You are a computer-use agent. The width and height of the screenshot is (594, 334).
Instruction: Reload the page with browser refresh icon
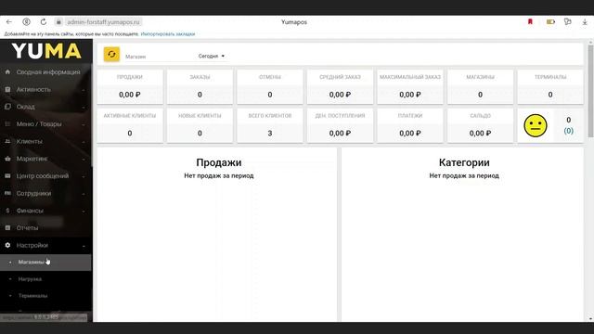coord(44,22)
